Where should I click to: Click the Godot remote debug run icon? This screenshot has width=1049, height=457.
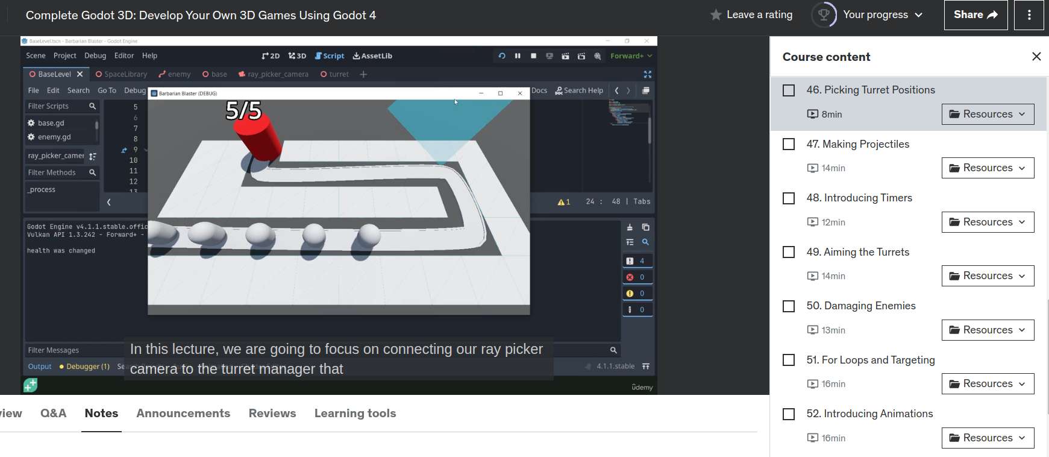pyautogui.click(x=550, y=56)
